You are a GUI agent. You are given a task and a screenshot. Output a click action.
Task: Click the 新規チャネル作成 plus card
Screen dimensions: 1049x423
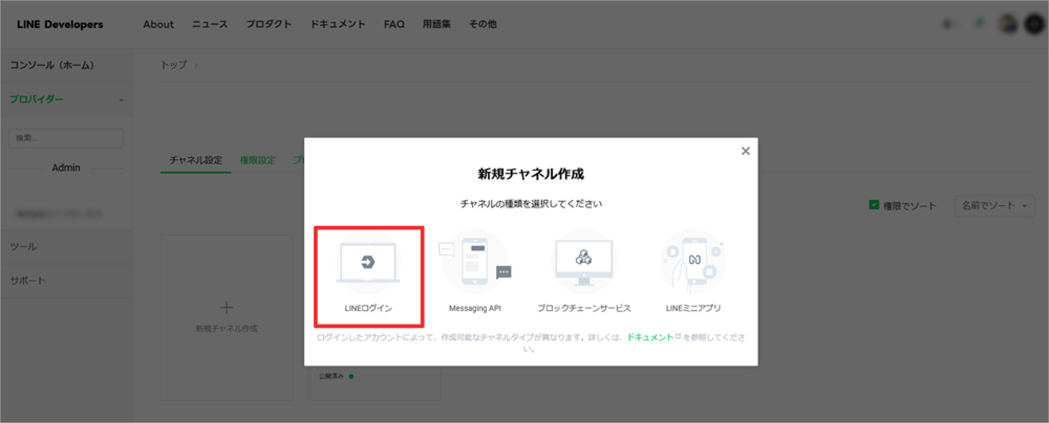tap(227, 317)
